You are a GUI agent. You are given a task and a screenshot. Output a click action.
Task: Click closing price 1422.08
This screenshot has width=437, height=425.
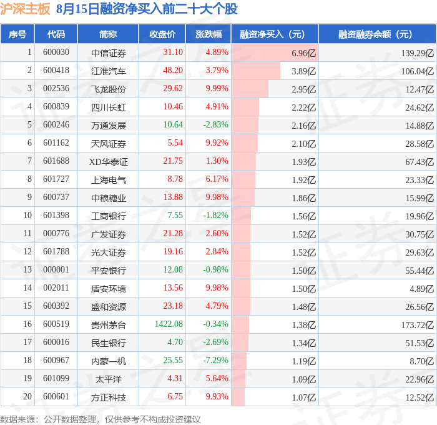point(169,324)
